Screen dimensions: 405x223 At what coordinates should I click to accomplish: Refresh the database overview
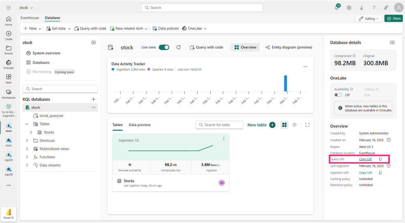(178, 47)
